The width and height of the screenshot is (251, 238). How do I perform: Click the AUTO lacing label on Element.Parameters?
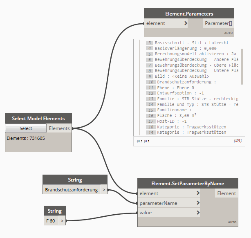coord(228,33)
